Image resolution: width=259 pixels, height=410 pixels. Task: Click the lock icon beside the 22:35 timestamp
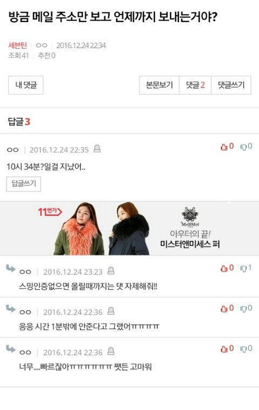[x=97, y=148]
